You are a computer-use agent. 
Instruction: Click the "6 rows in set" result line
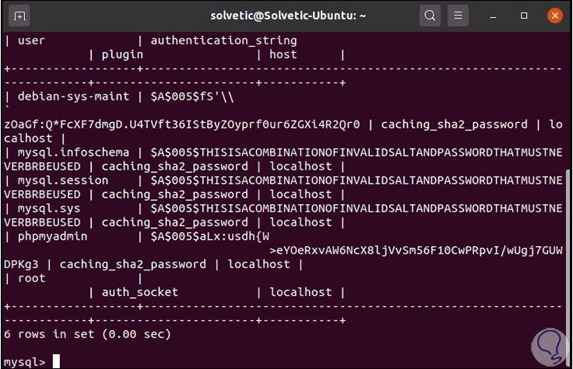pyautogui.click(x=87, y=334)
